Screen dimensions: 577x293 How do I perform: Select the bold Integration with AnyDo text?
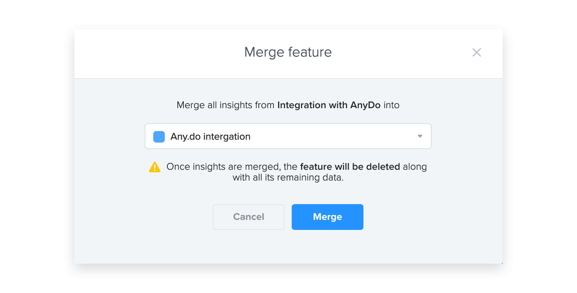(x=329, y=105)
